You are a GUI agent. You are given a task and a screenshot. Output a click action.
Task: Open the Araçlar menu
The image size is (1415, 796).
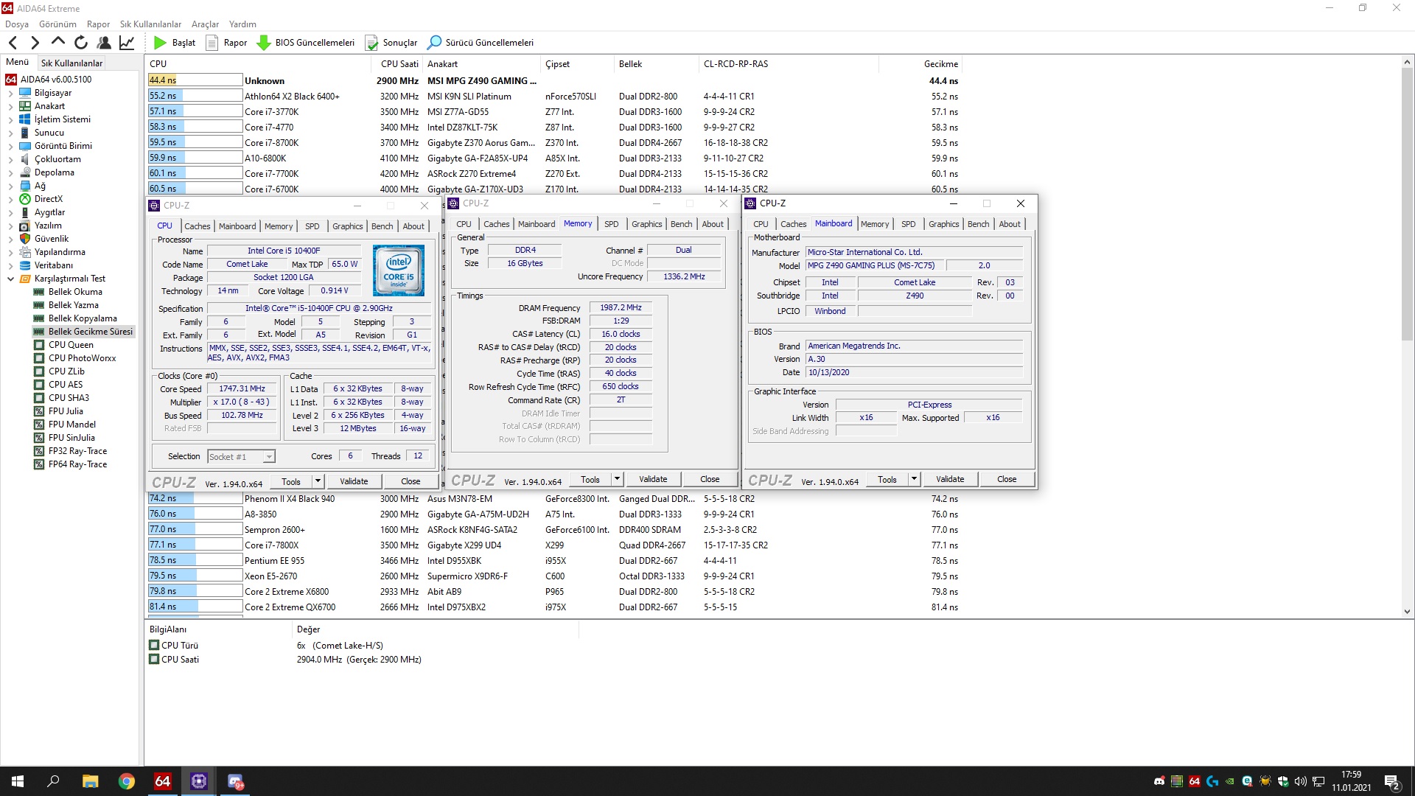click(206, 24)
